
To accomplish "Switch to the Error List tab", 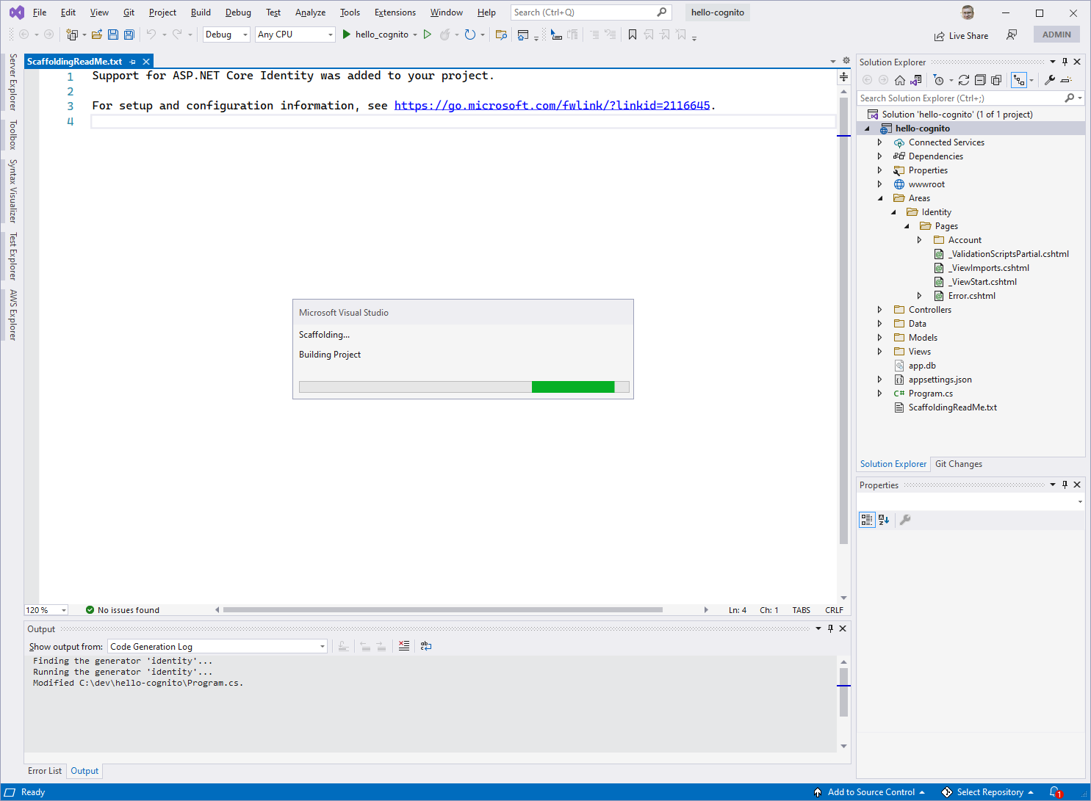I will click(x=45, y=771).
